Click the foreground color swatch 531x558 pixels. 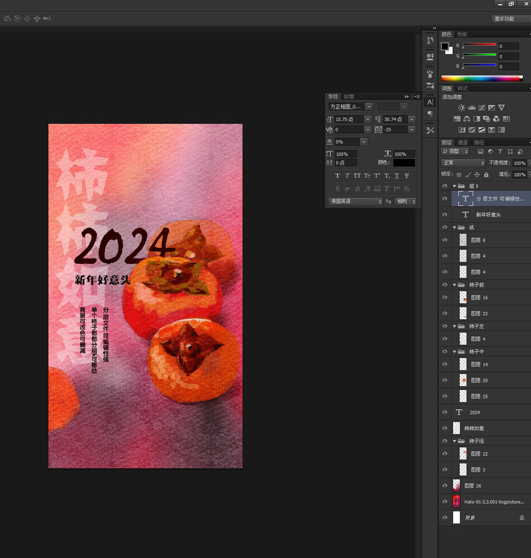point(445,46)
